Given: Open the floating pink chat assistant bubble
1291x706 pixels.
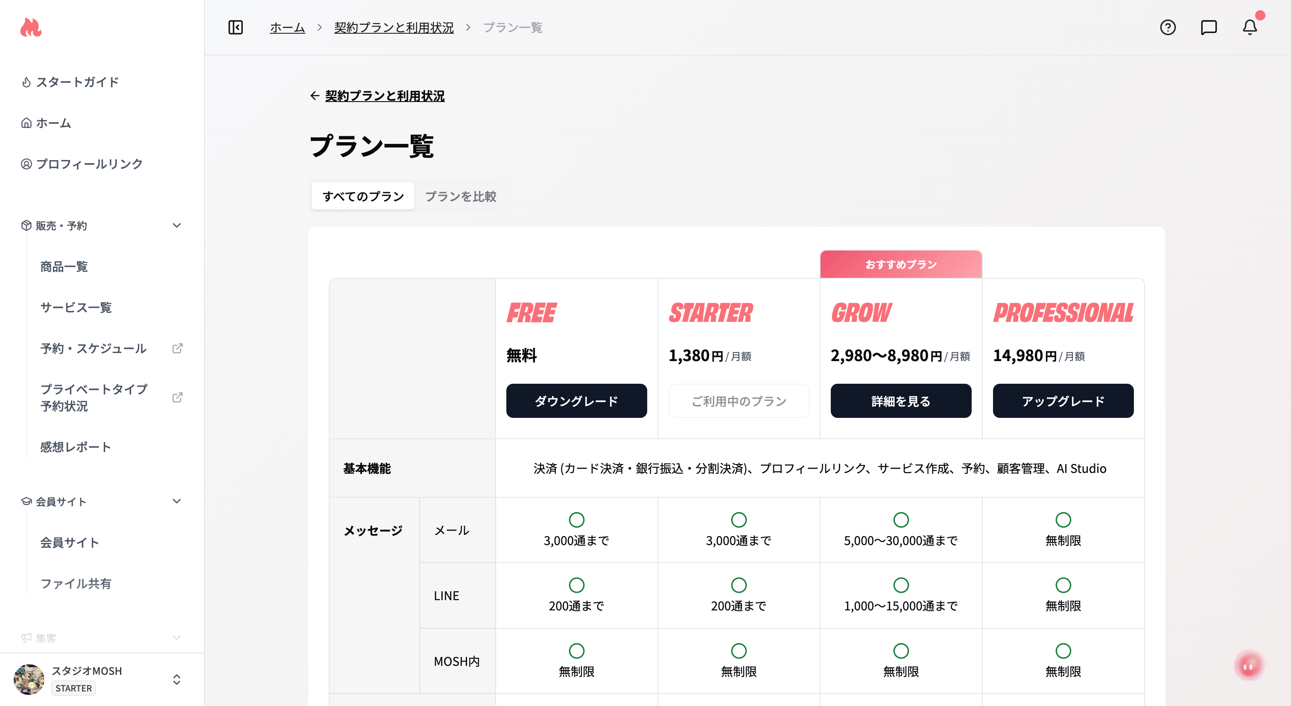Looking at the screenshot, I should click(x=1249, y=665).
